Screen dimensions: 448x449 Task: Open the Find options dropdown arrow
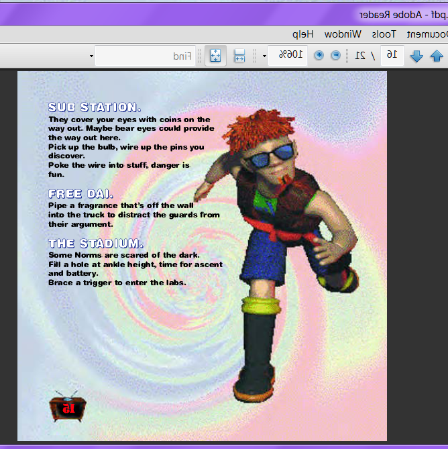point(92,56)
